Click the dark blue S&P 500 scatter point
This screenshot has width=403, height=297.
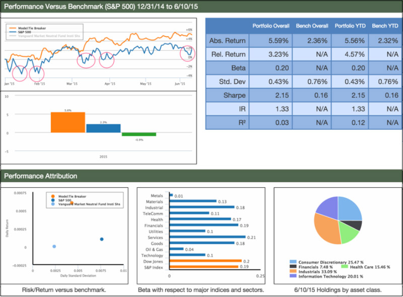point(102,239)
